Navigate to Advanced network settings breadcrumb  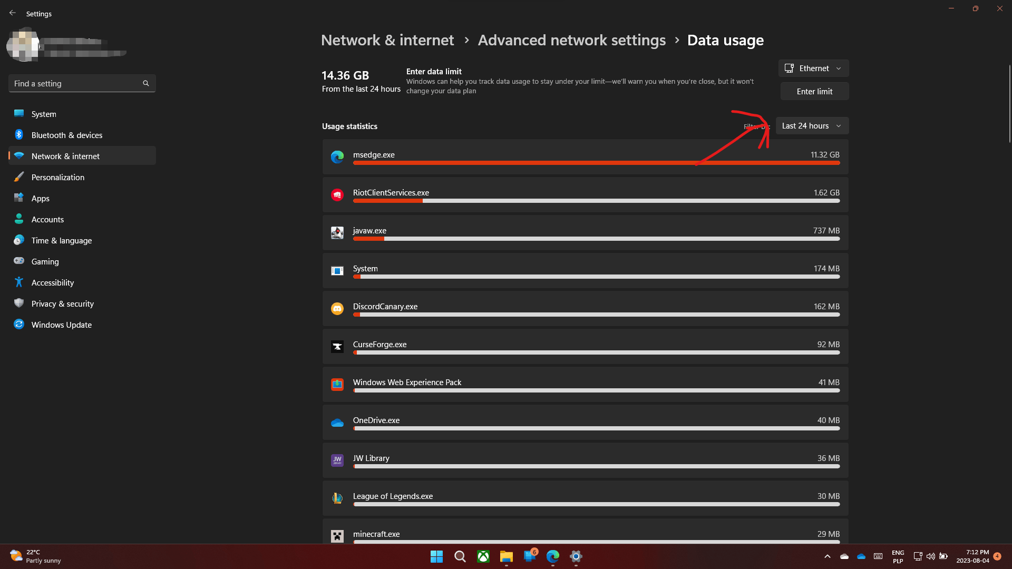tap(571, 41)
